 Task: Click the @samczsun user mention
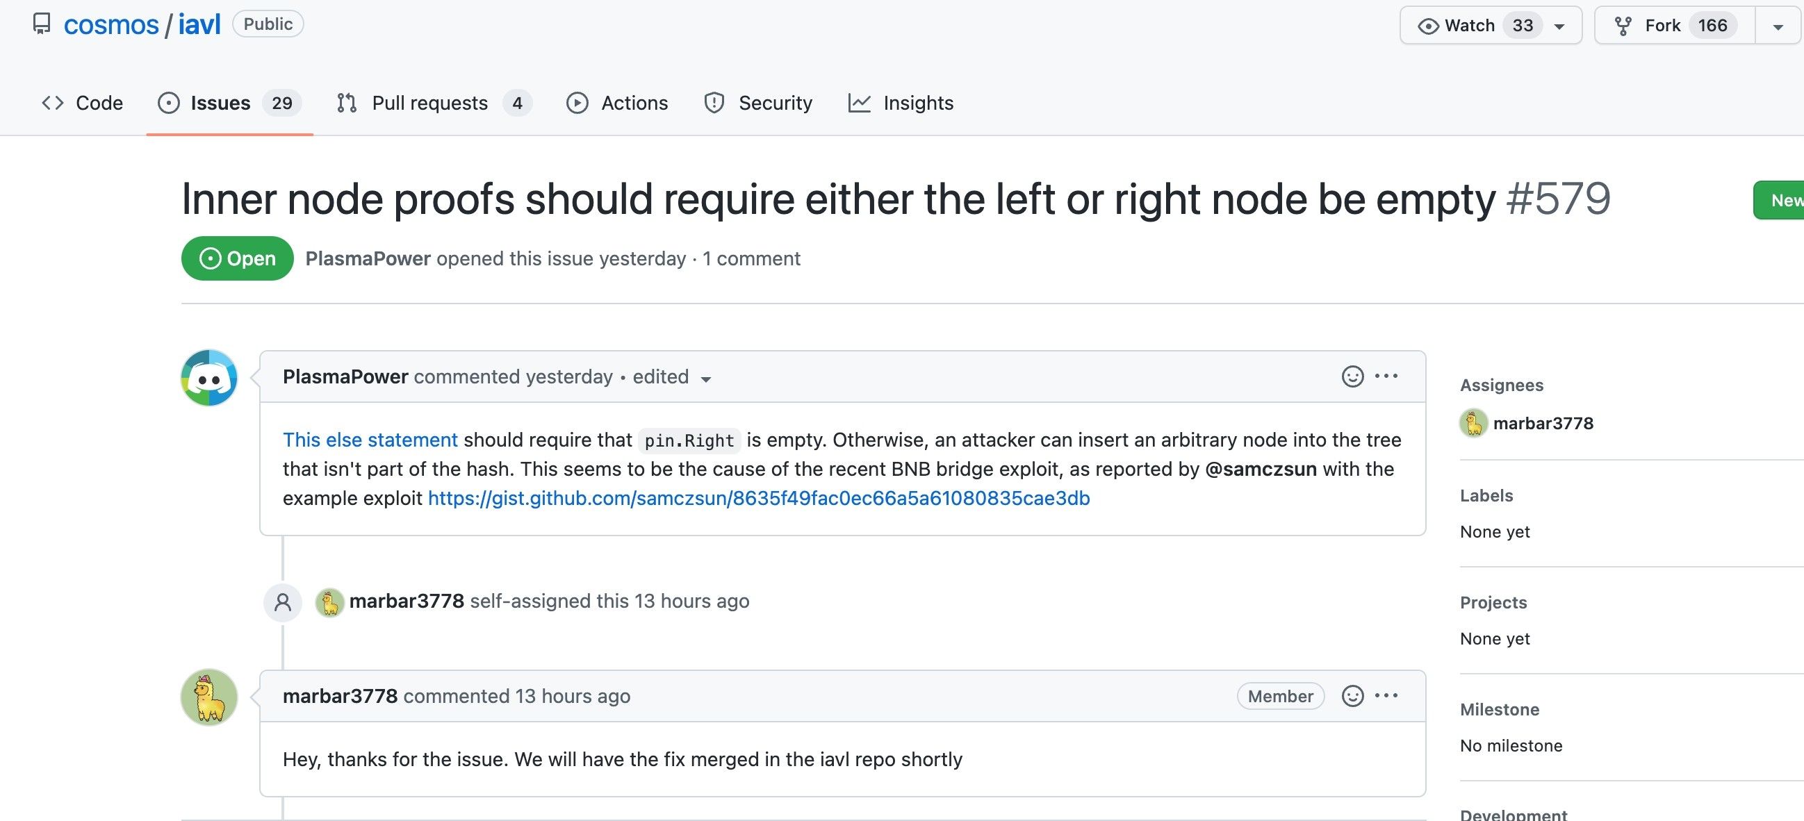tap(1260, 469)
